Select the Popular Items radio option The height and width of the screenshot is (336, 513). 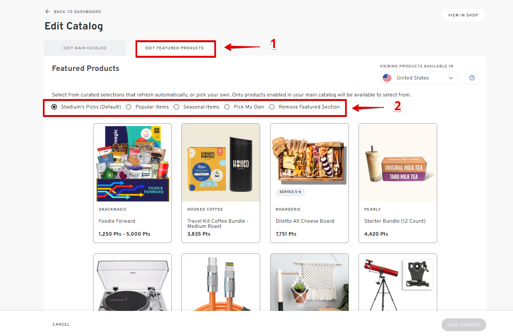click(x=129, y=107)
